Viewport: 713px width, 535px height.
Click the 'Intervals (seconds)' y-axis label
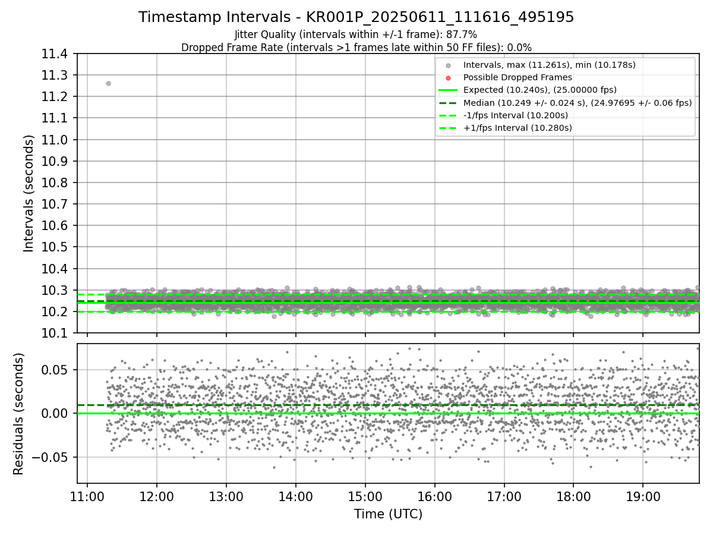coord(29,193)
